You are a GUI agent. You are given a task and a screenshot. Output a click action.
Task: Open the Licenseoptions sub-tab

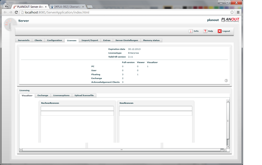coord(61,95)
